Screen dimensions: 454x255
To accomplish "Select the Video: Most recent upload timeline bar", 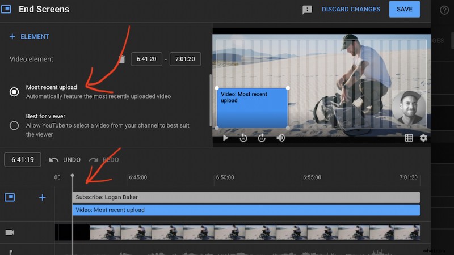I will coord(246,210).
